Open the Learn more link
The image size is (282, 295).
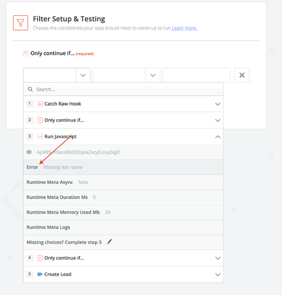point(184,28)
